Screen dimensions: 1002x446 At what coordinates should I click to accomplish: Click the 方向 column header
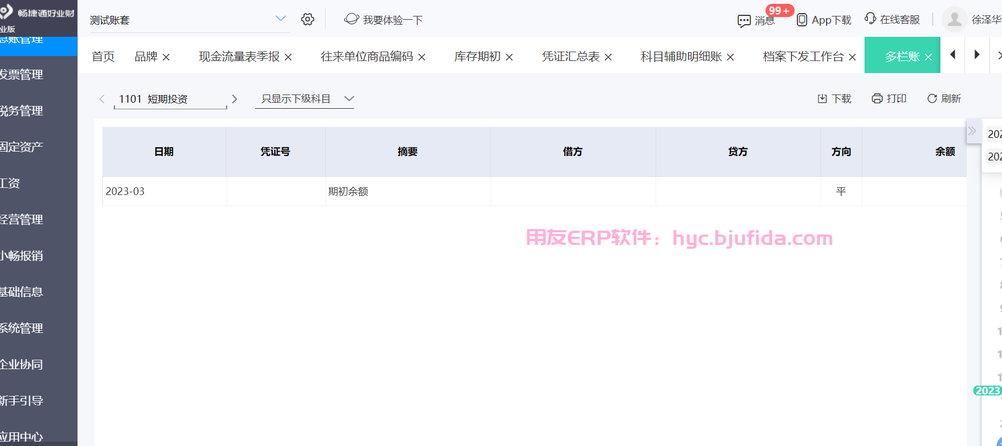point(841,152)
